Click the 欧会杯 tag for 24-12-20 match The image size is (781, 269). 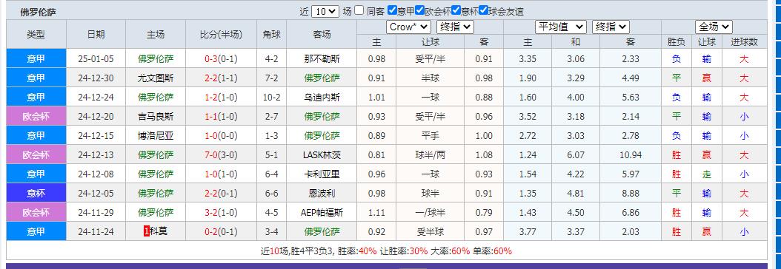click(36, 117)
